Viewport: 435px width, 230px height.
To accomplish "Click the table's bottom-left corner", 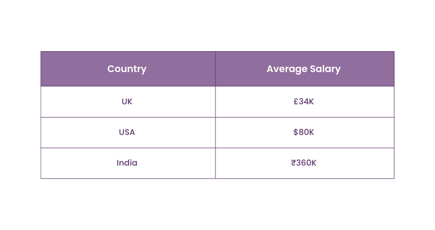I will (41, 178).
